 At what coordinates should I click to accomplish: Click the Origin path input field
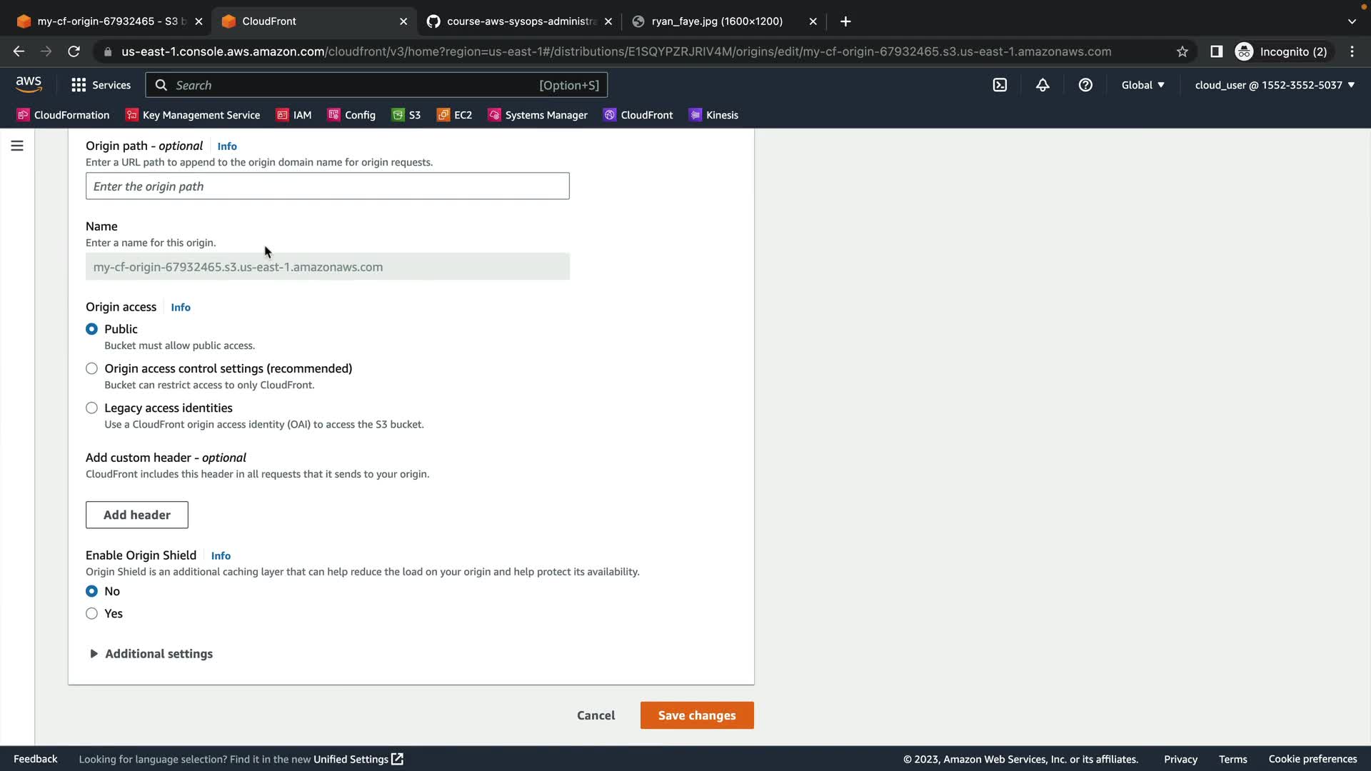327,186
